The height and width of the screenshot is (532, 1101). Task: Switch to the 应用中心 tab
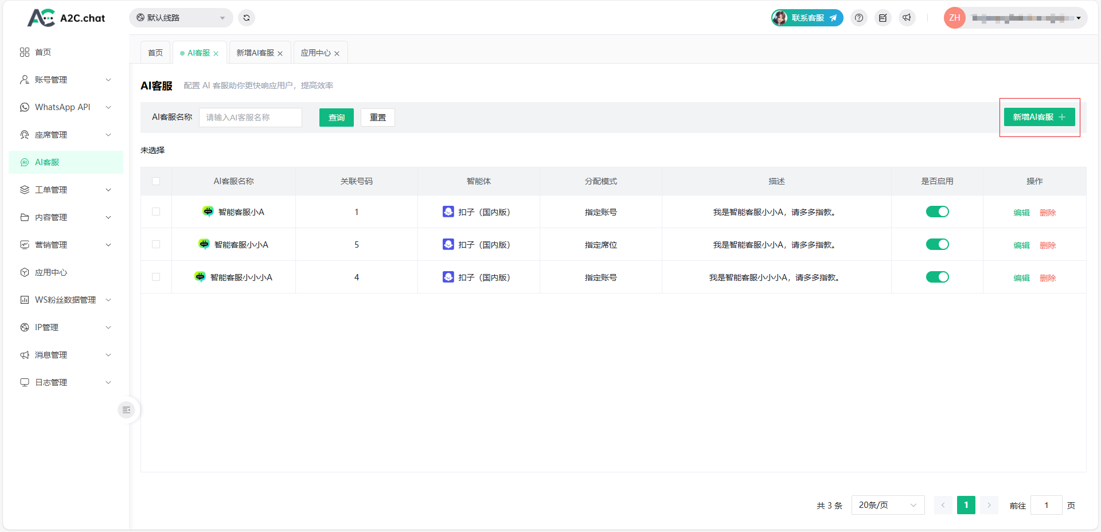point(315,53)
